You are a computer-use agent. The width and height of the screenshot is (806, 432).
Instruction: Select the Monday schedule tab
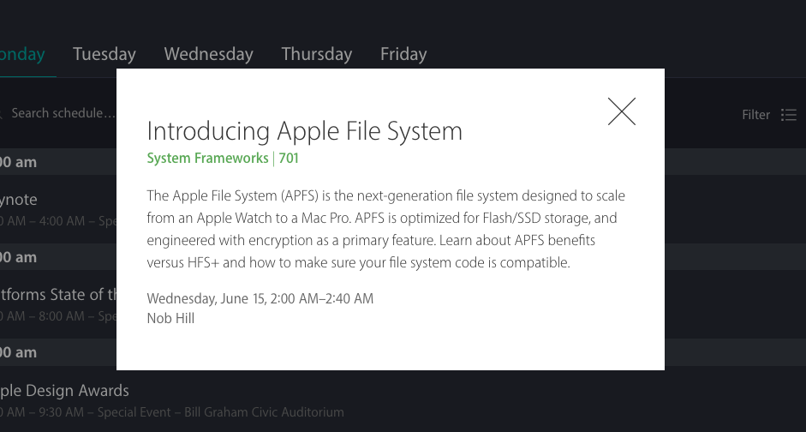click(22, 54)
